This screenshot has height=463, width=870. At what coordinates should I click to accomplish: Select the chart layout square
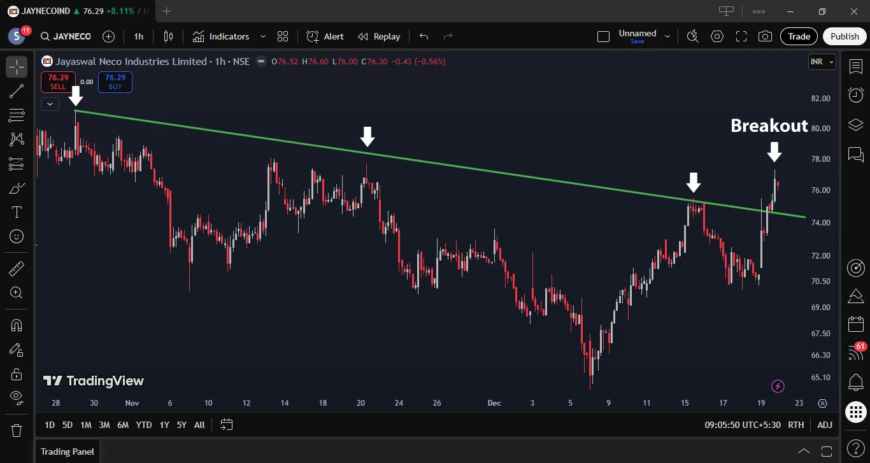coord(603,36)
